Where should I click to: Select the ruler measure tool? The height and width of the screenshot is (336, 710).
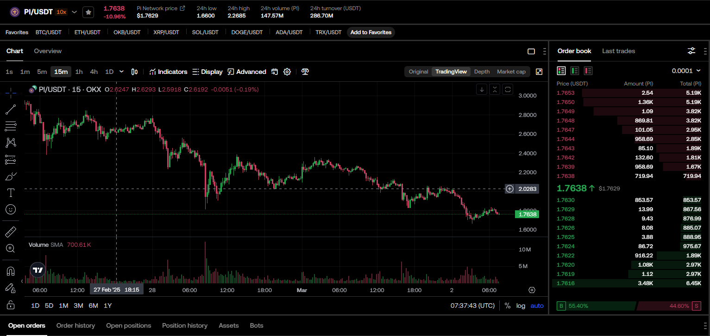[11, 232]
